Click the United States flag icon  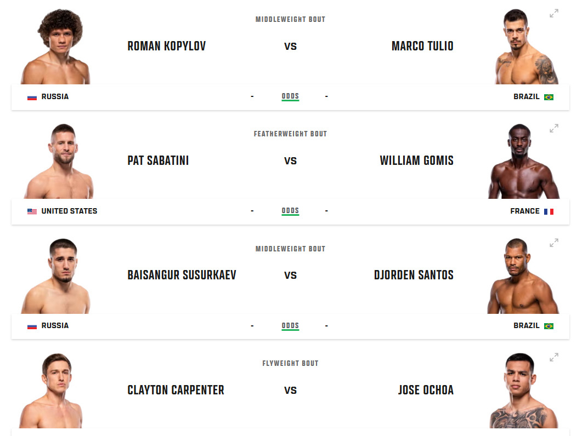(x=32, y=211)
